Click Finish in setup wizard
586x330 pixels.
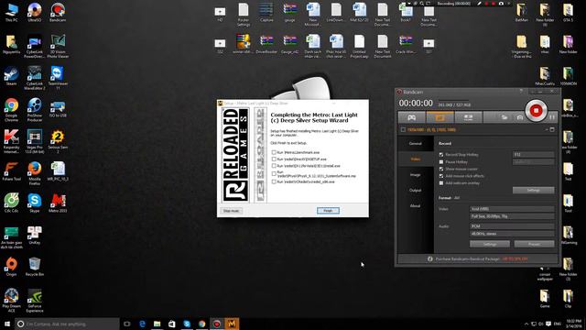click(328, 211)
